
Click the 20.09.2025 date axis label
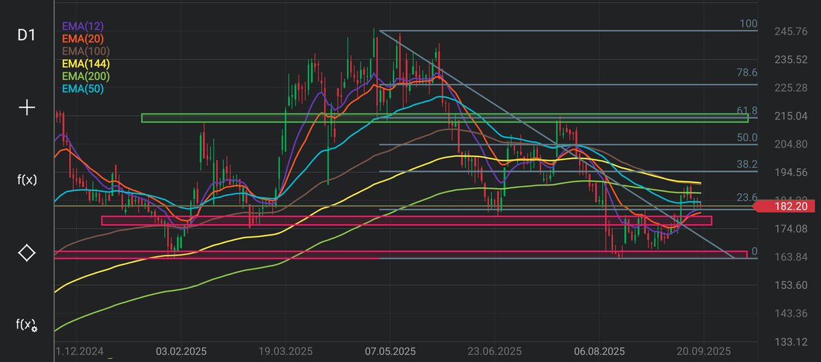(704, 352)
